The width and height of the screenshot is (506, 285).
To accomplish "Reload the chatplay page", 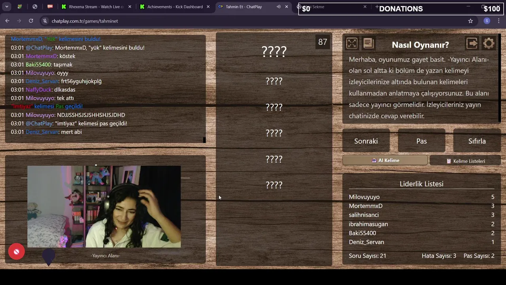I will (31, 21).
